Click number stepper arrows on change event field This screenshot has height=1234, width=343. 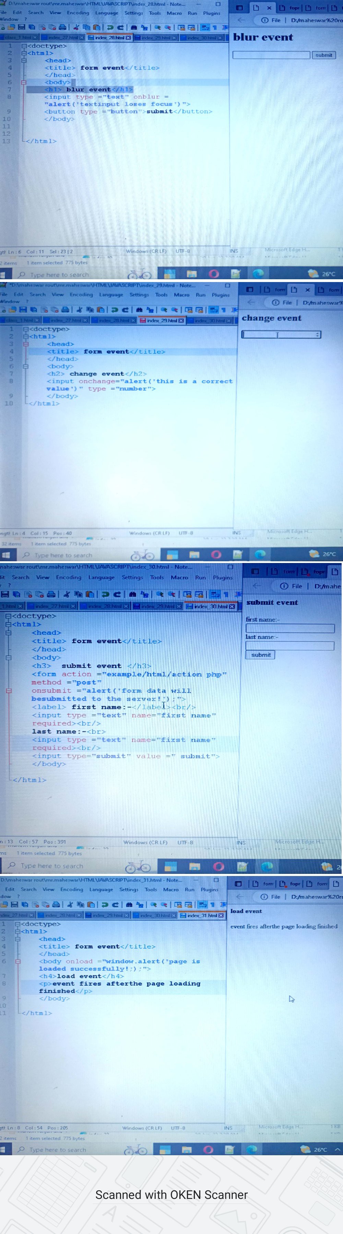[x=318, y=334]
